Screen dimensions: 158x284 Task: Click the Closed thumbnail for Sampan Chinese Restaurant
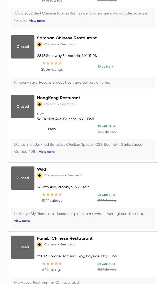coord(23,47)
